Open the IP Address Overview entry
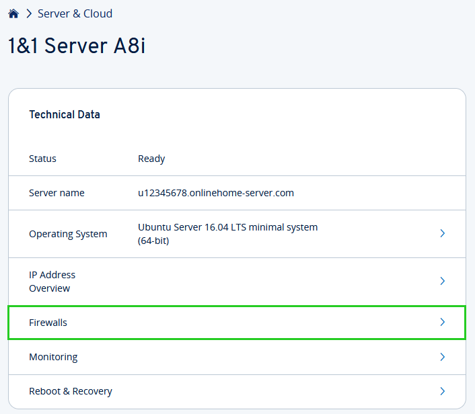 [52, 282]
